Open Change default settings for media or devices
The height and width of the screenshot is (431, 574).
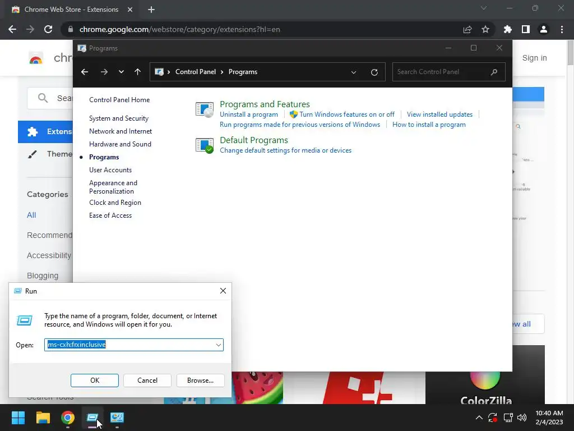[285, 150]
